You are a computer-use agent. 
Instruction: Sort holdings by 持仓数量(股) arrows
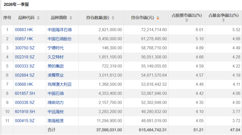[113, 18]
